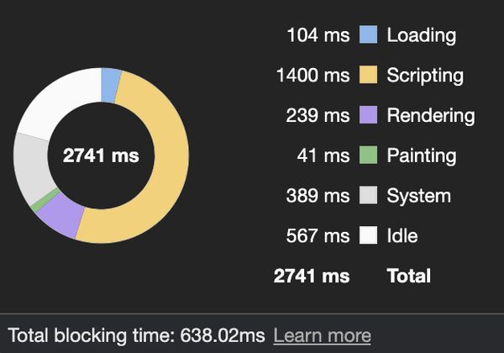504x353 pixels.
Task: Click the 567 ms Idle value
Action: pyautogui.click(x=318, y=235)
